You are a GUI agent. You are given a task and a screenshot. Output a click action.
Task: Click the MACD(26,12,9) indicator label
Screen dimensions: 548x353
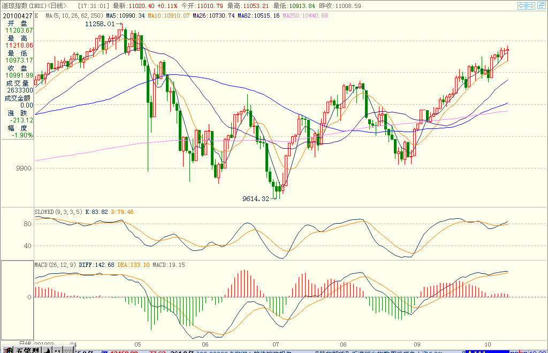55,265
